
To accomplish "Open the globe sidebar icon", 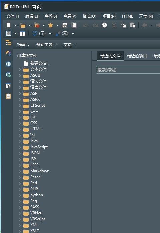I will [x=8, y=64].
